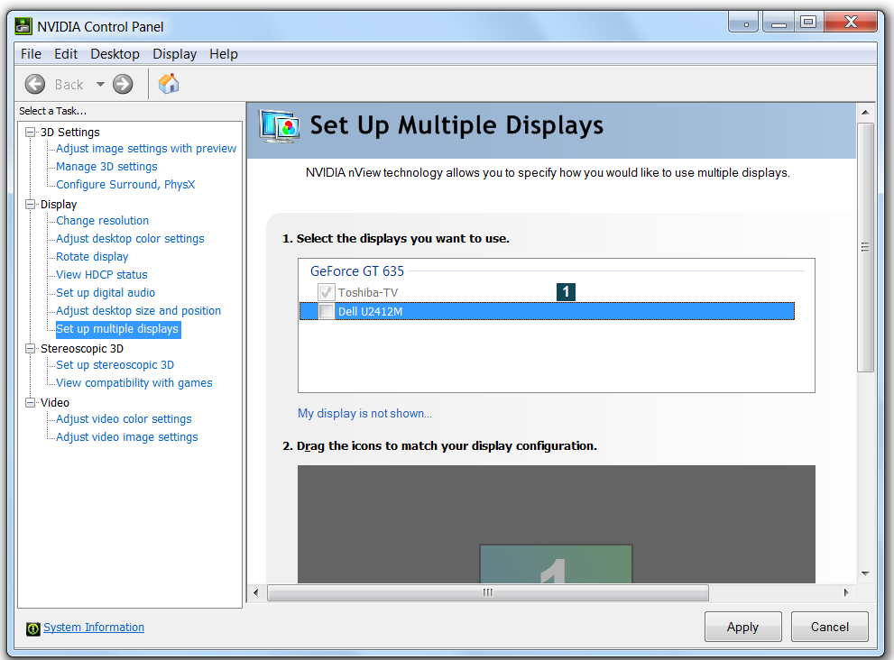Open Adjust video image settings
The width and height of the screenshot is (894, 660).
tap(127, 437)
